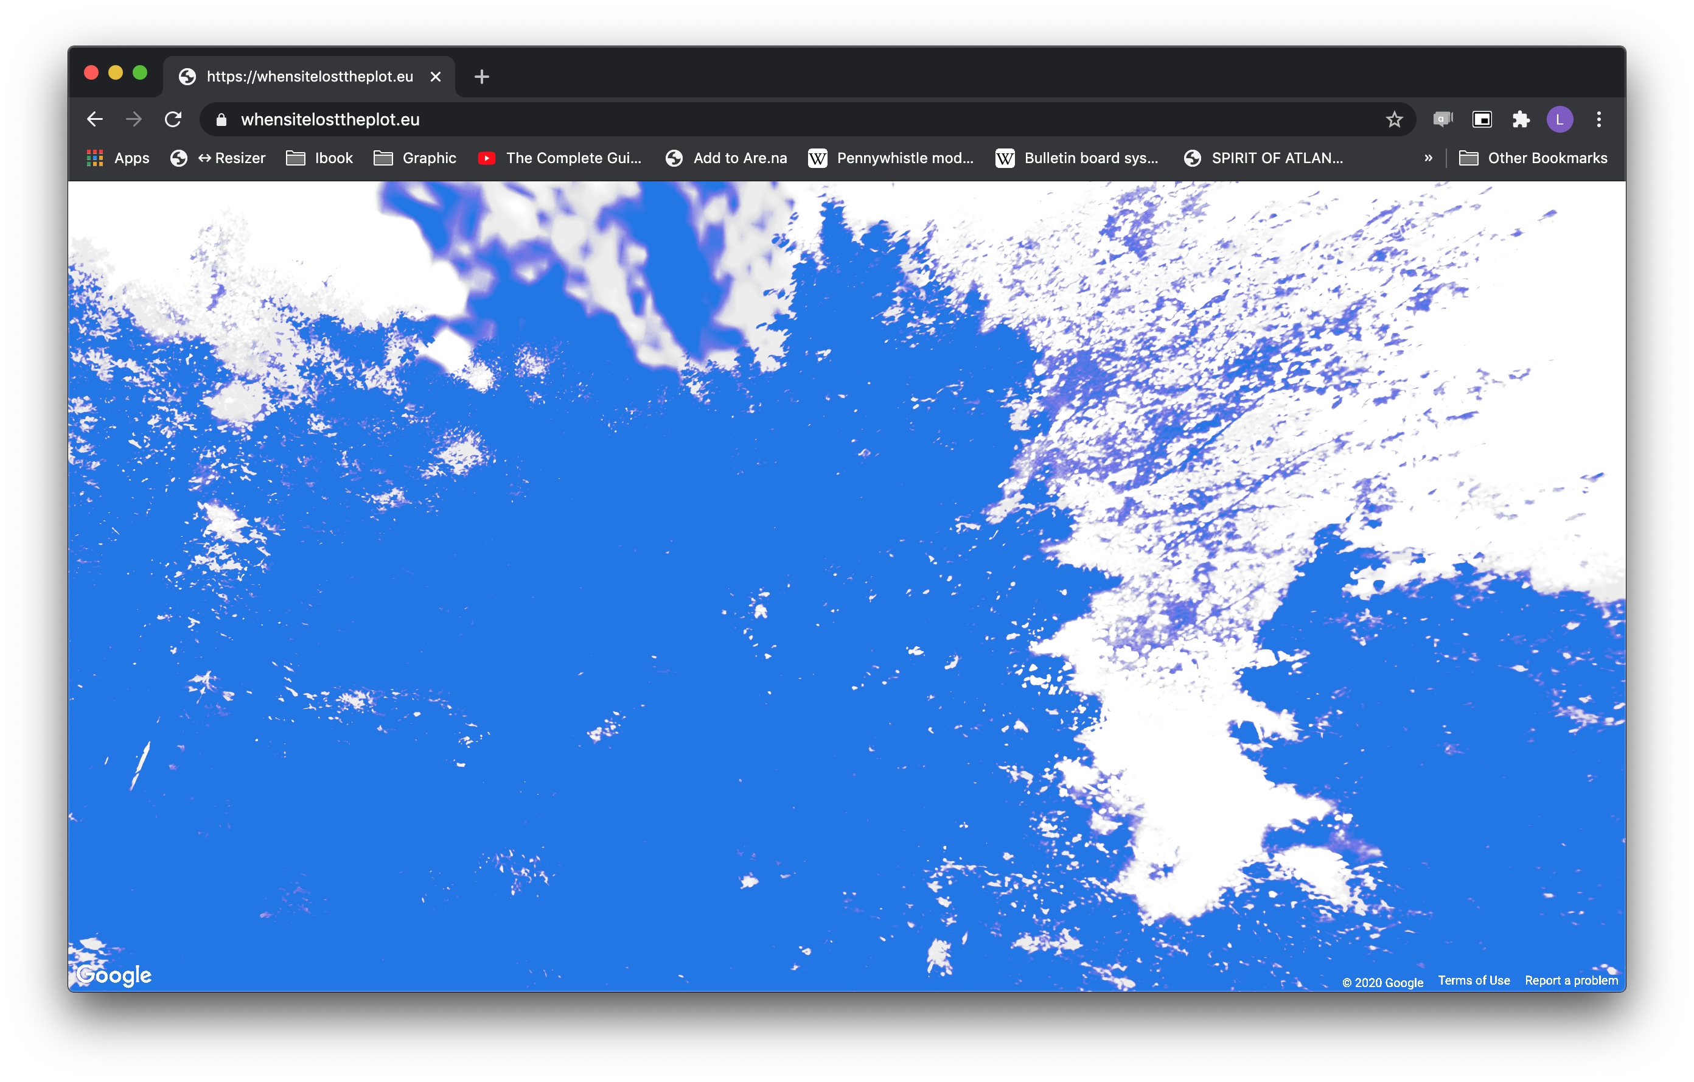Open the Ibook bookmarks folder
The height and width of the screenshot is (1082, 1694).
pos(320,158)
